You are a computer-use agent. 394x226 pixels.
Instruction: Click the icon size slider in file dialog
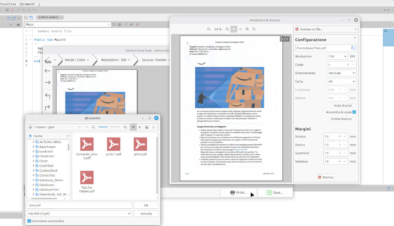[109, 127]
